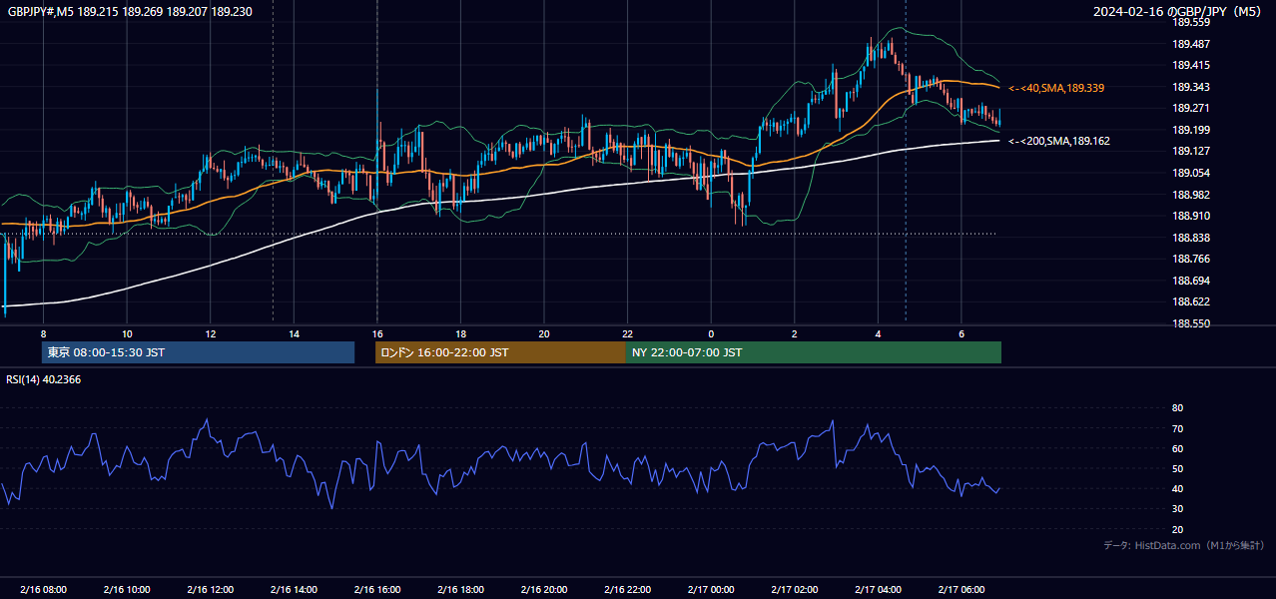This screenshot has height=599, width=1276.
Task: Click price axis value 189.559
Action: click(1191, 22)
